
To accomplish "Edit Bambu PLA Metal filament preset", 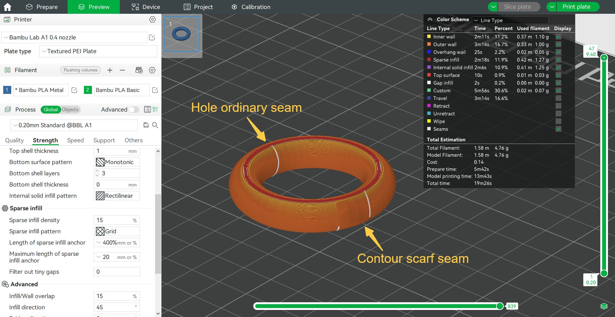I will coord(74,90).
